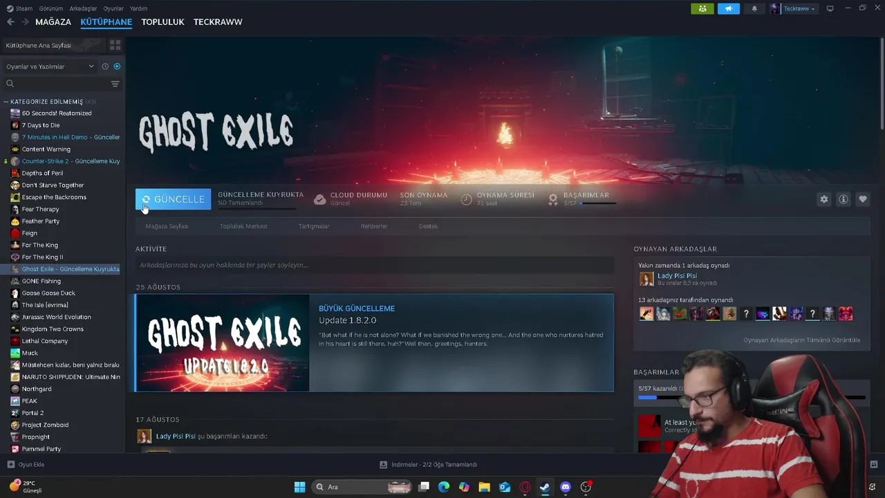
Task: Open Mağaza Sayfası link
Action: 167,226
